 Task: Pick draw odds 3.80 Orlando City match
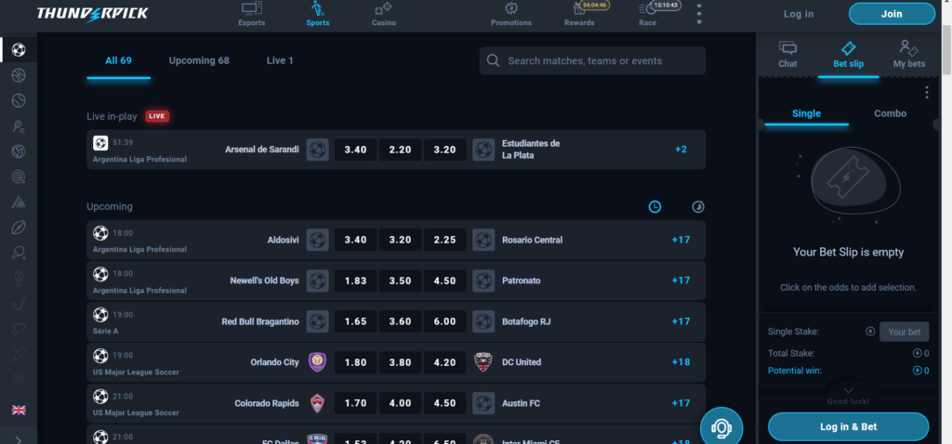pyautogui.click(x=400, y=362)
